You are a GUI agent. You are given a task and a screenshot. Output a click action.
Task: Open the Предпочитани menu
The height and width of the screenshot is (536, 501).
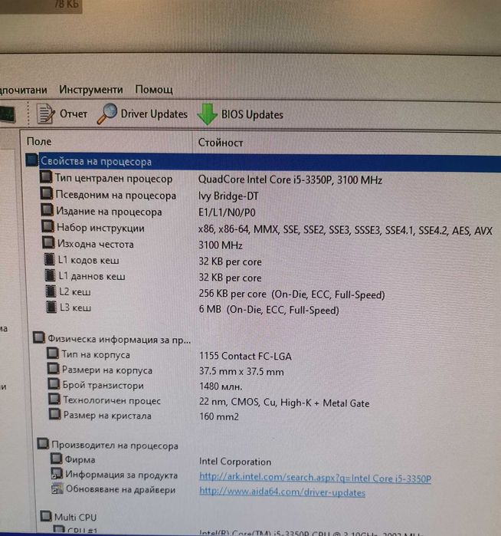tap(23, 90)
